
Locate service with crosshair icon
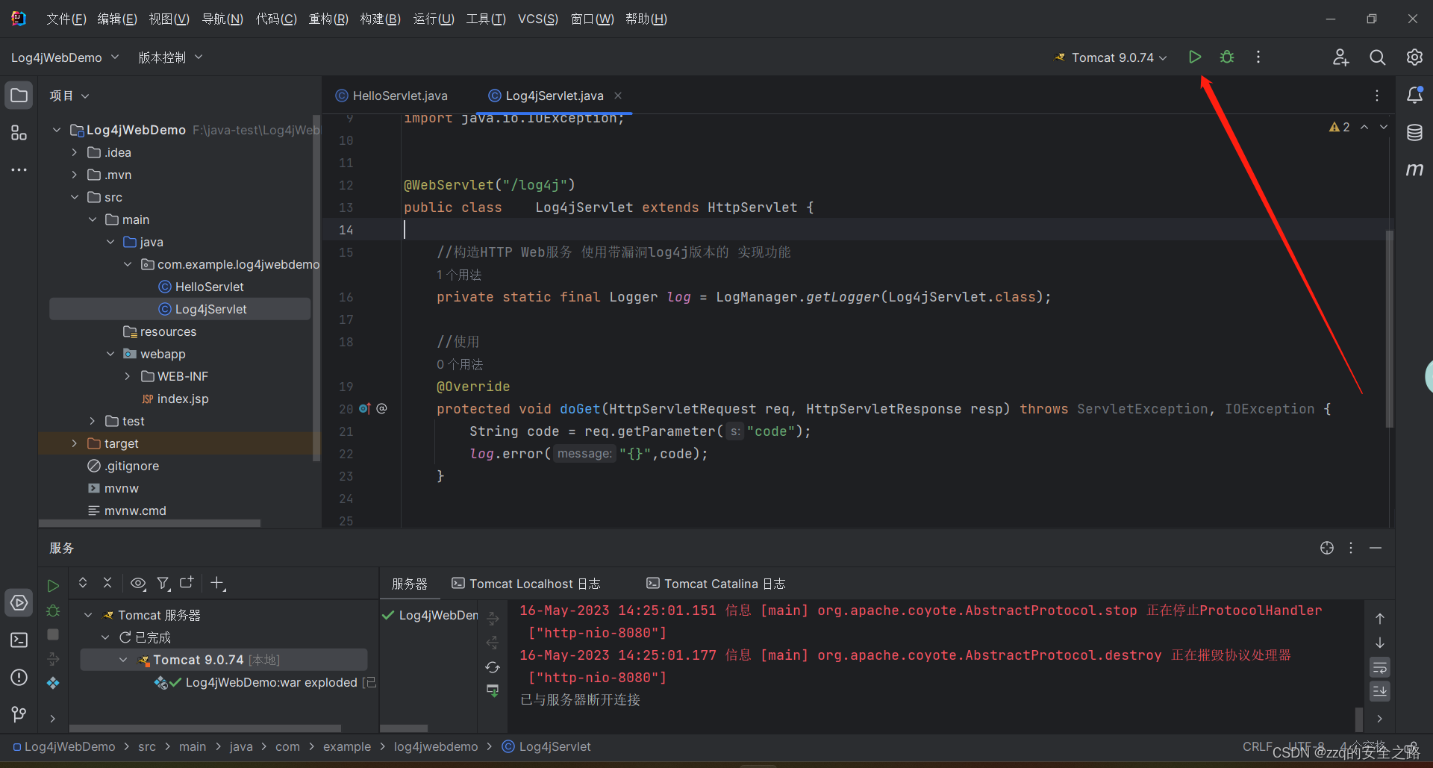(1327, 548)
